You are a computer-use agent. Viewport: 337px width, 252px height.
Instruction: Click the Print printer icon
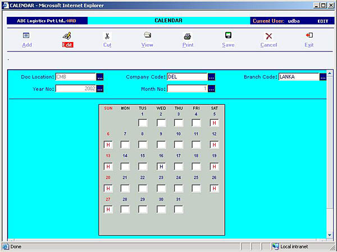[x=188, y=36]
